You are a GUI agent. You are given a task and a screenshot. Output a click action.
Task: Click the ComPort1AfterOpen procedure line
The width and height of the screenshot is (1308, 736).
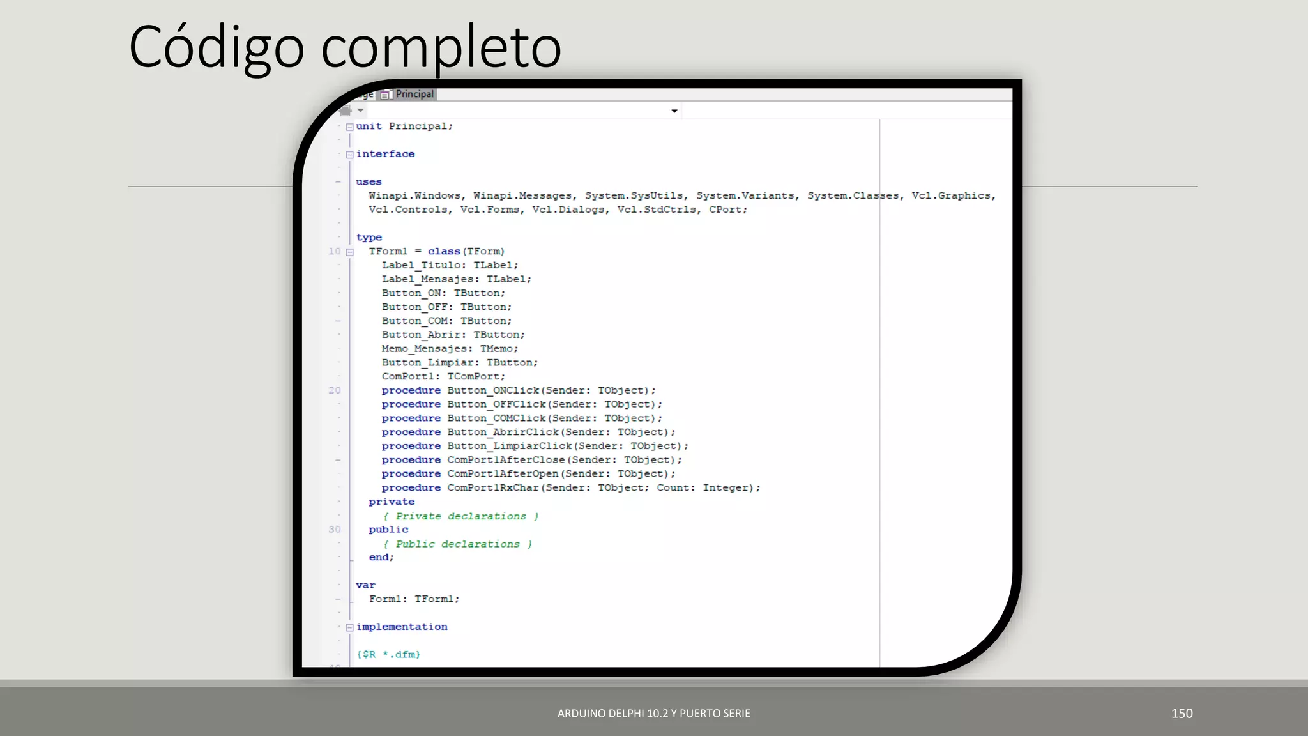pyautogui.click(x=528, y=474)
